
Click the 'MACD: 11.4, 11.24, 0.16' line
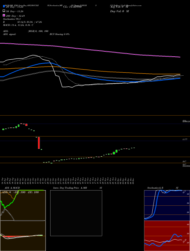click(18, 25)
